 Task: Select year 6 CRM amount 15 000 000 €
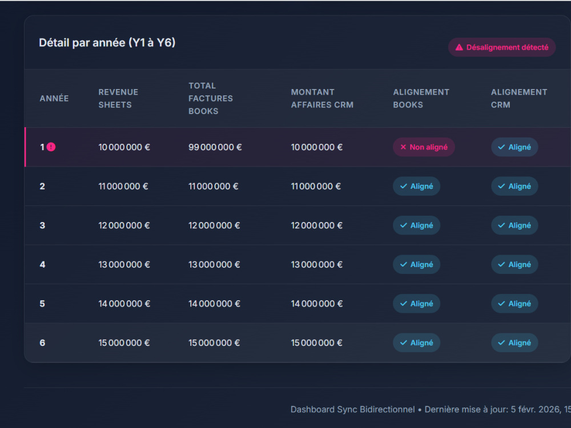pos(317,343)
